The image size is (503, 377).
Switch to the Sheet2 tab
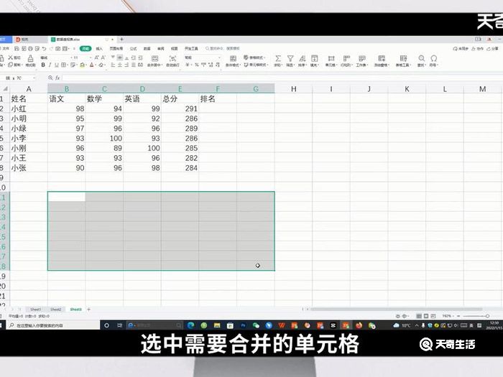click(56, 309)
